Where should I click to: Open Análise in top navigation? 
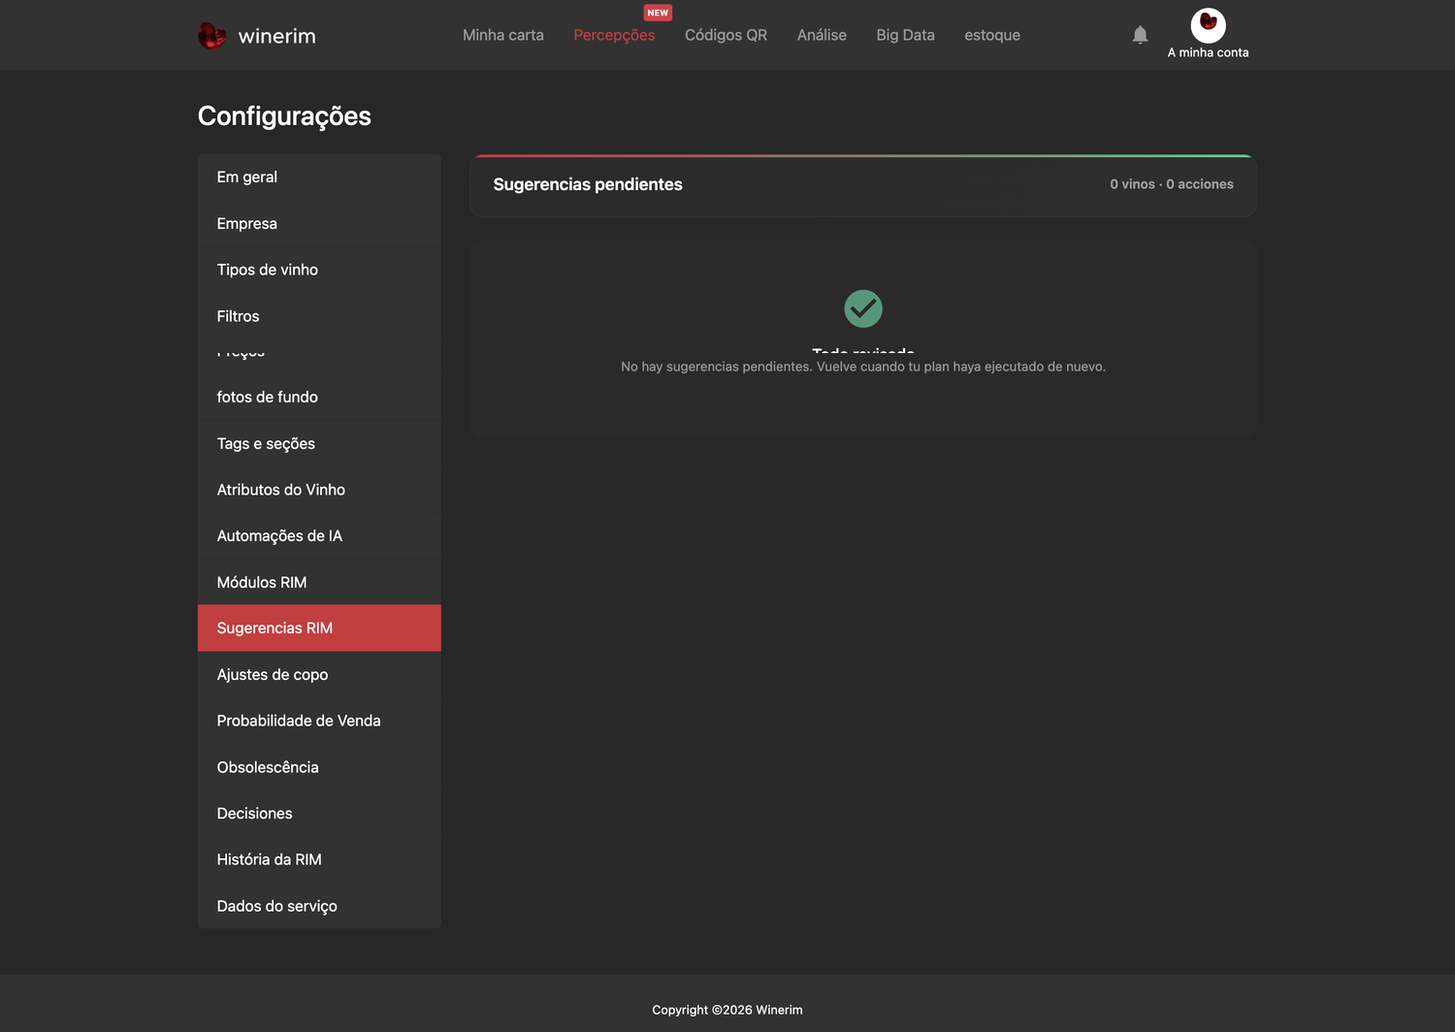pyautogui.click(x=822, y=35)
